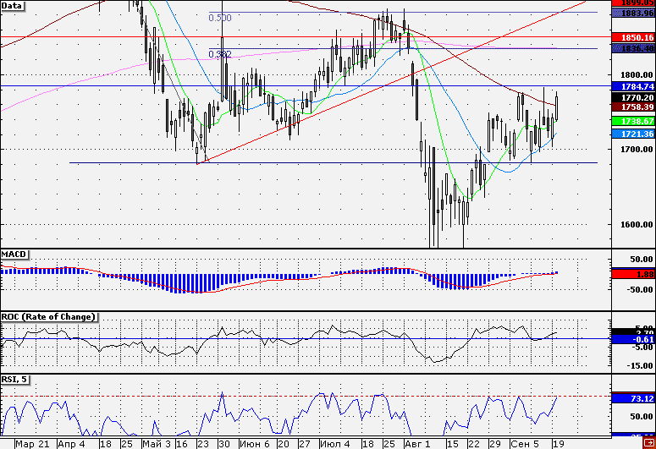Click the Авг 1 date on time axis

pos(416,443)
